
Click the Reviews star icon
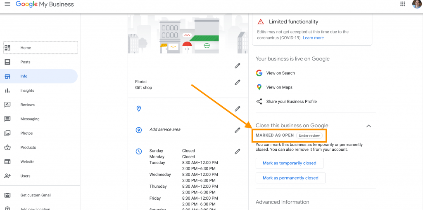click(x=7, y=105)
